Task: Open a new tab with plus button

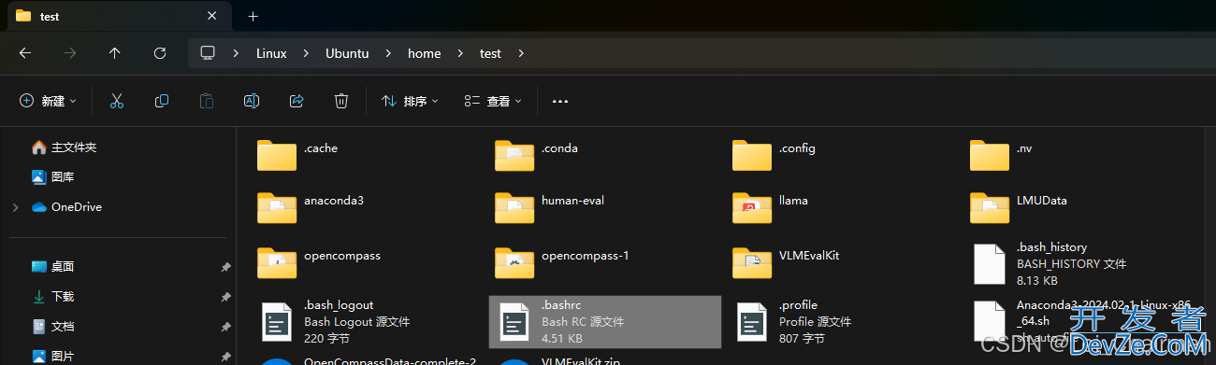Action: (x=253, y=16)
